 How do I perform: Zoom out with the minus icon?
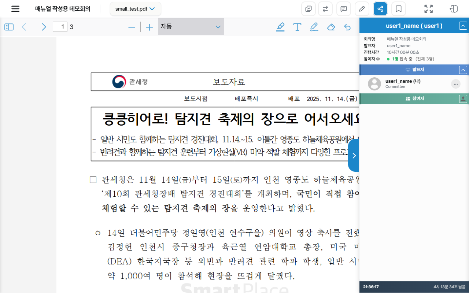(132, 27)
